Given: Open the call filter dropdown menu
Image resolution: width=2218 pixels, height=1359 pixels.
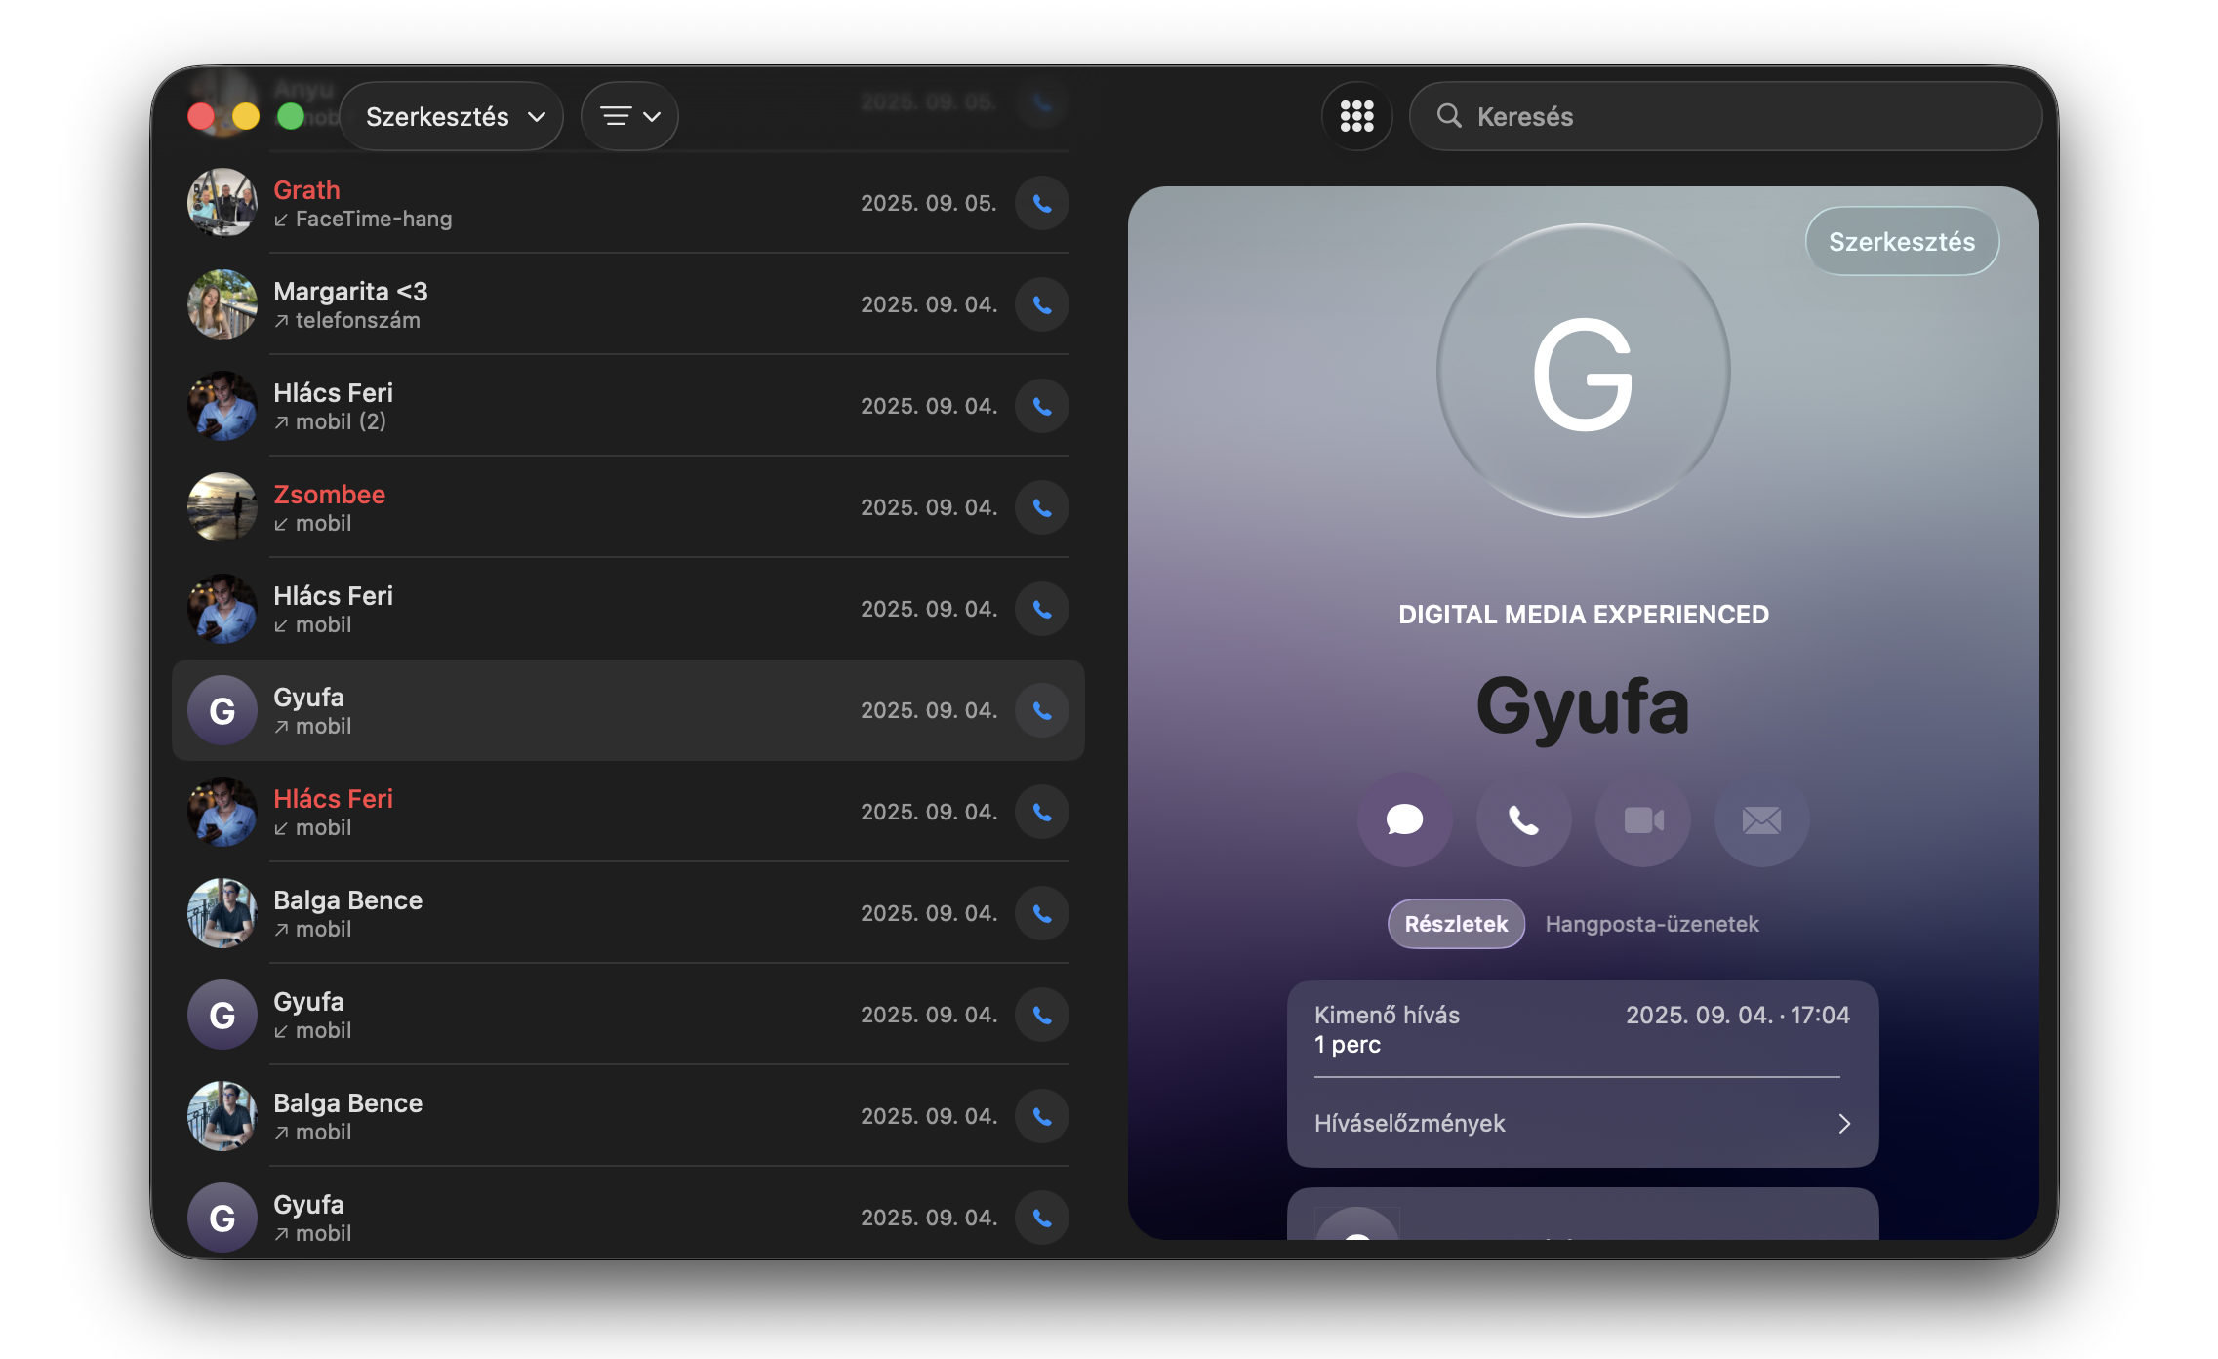Looking at the screenshot, I should click(x=629, y=116).
